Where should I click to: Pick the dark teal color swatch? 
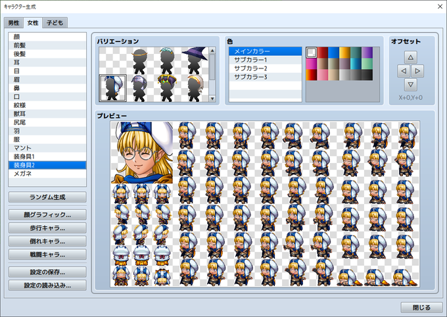356,53
